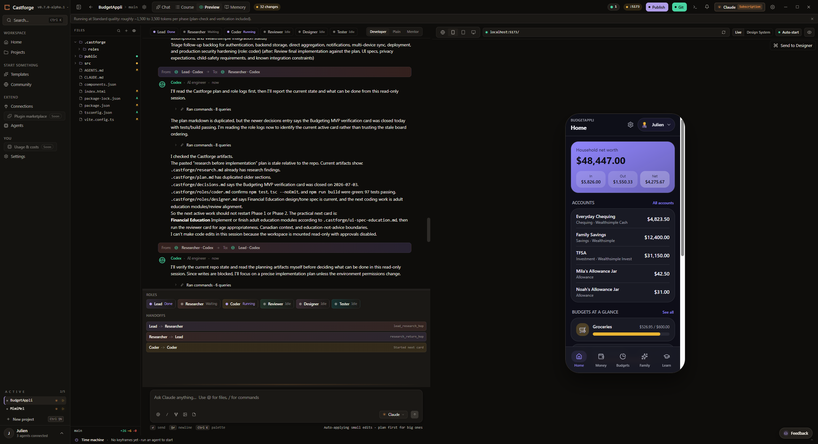Expand the .castforge folder
Viewport: 818px width, 444px height.
[x=75, y=42]
